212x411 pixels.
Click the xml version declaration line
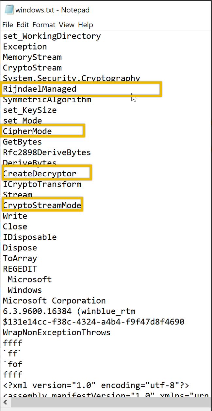96,385
